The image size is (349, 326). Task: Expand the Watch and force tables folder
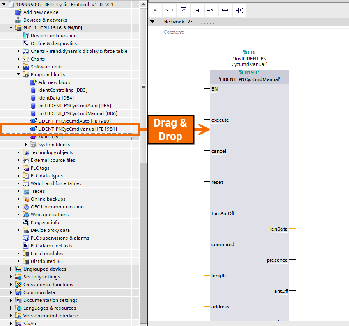[x=18, y=183]
